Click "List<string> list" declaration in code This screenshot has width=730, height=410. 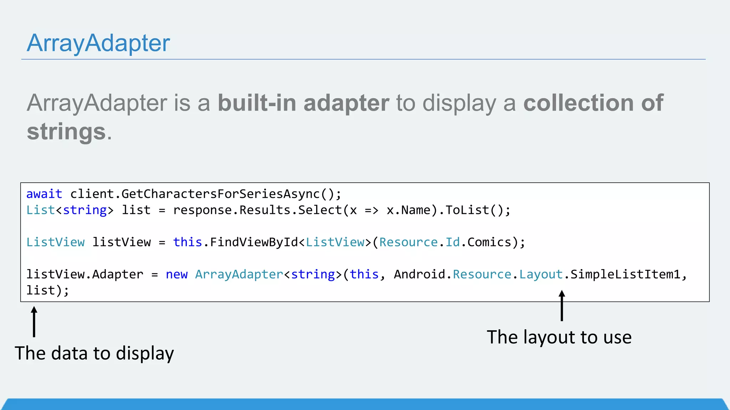(88, 210)
